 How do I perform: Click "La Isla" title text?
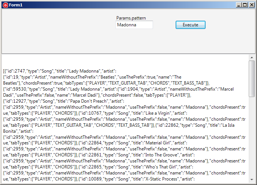(228, 125)
